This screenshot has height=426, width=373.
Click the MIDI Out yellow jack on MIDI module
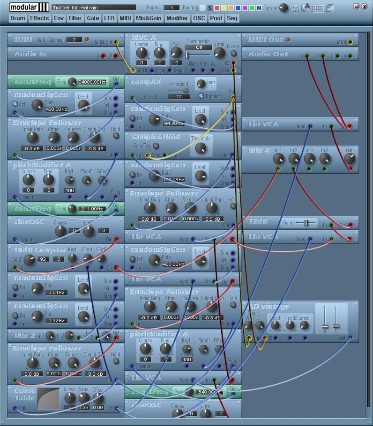tap(116, 42)
